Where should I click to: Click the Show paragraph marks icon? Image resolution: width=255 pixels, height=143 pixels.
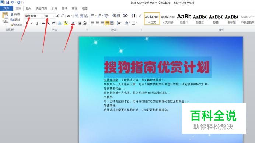pos(140,16)
